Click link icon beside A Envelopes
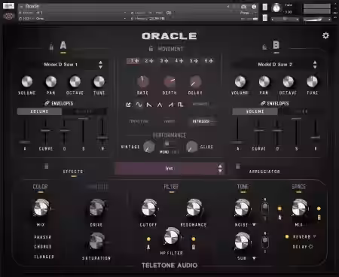339x277 pixels. coord(47,103)
